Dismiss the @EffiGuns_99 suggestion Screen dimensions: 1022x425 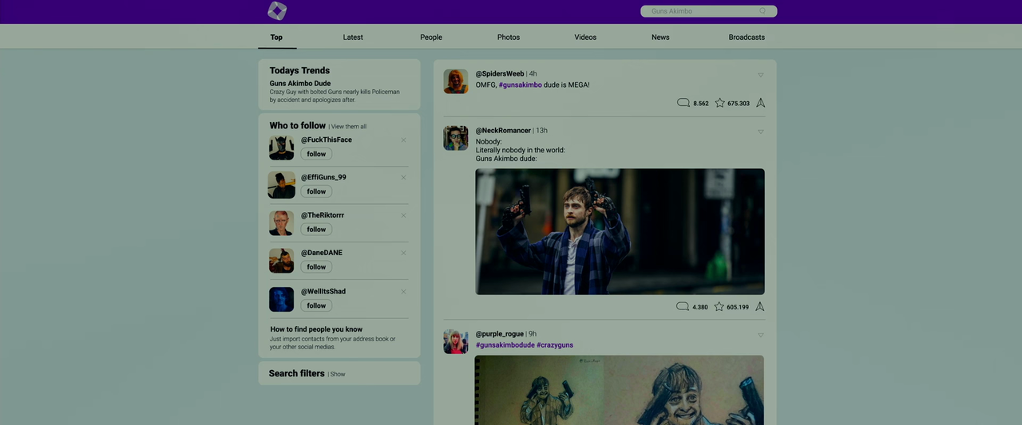[403, 178]
